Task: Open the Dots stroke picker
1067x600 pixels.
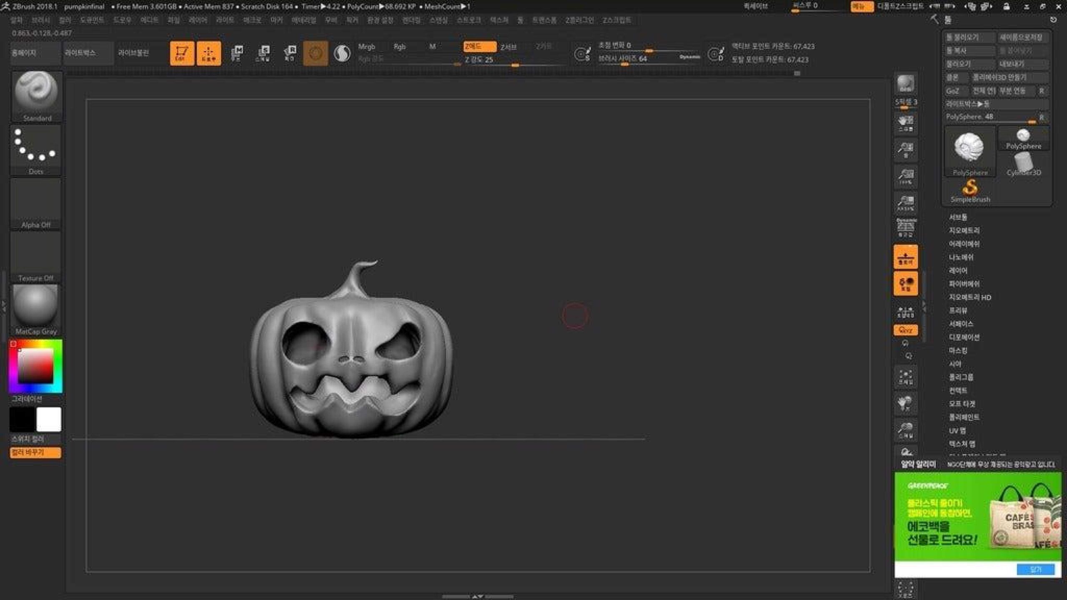Action: (36, 150)
